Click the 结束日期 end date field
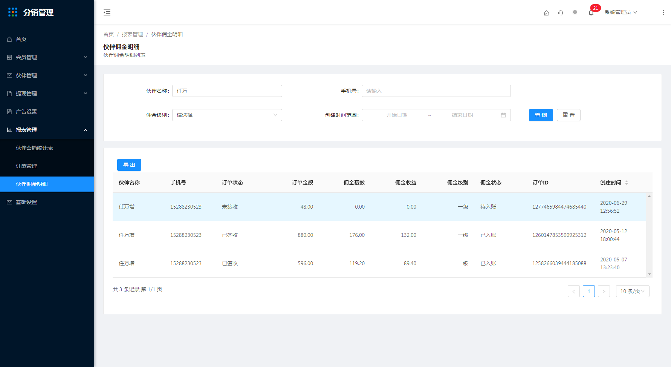The width and height of the screenshot is (671, 367). [462, 115]
